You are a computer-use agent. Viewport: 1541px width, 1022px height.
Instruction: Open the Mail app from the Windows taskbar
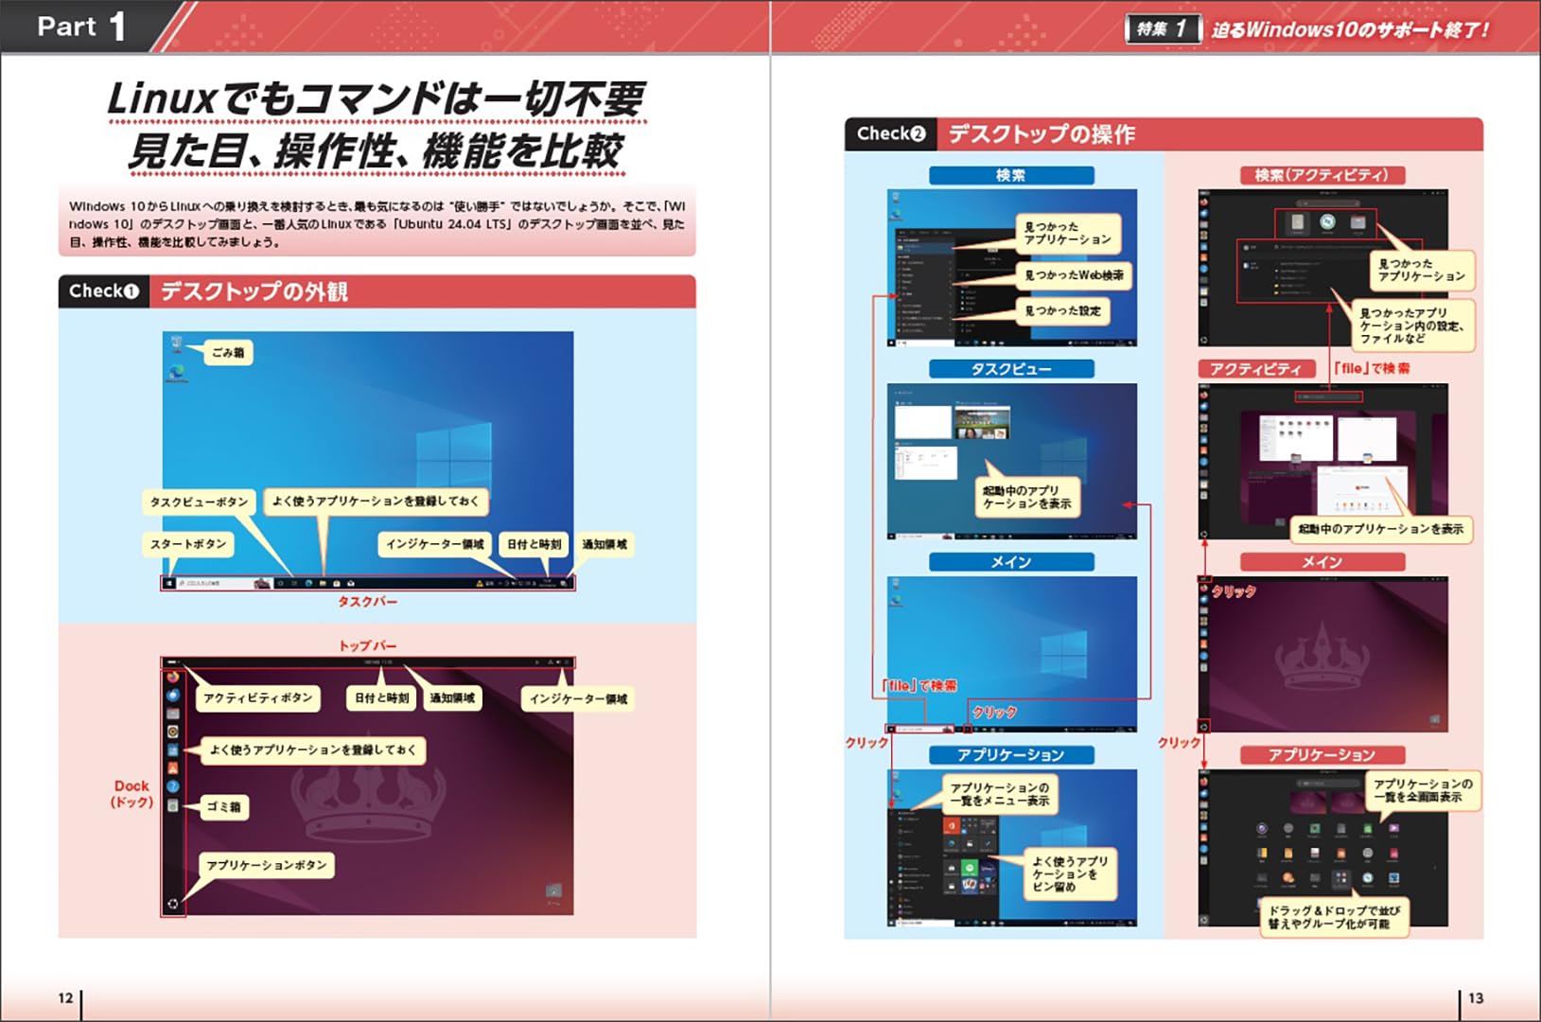(x=351, y=583)
